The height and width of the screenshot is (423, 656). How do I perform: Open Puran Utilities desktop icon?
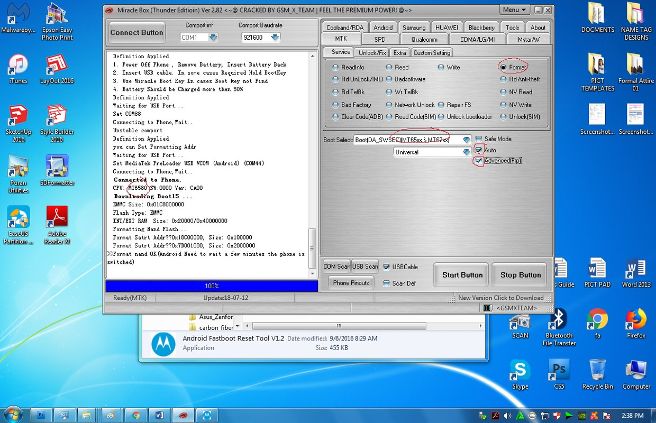[x=18, y=174]
